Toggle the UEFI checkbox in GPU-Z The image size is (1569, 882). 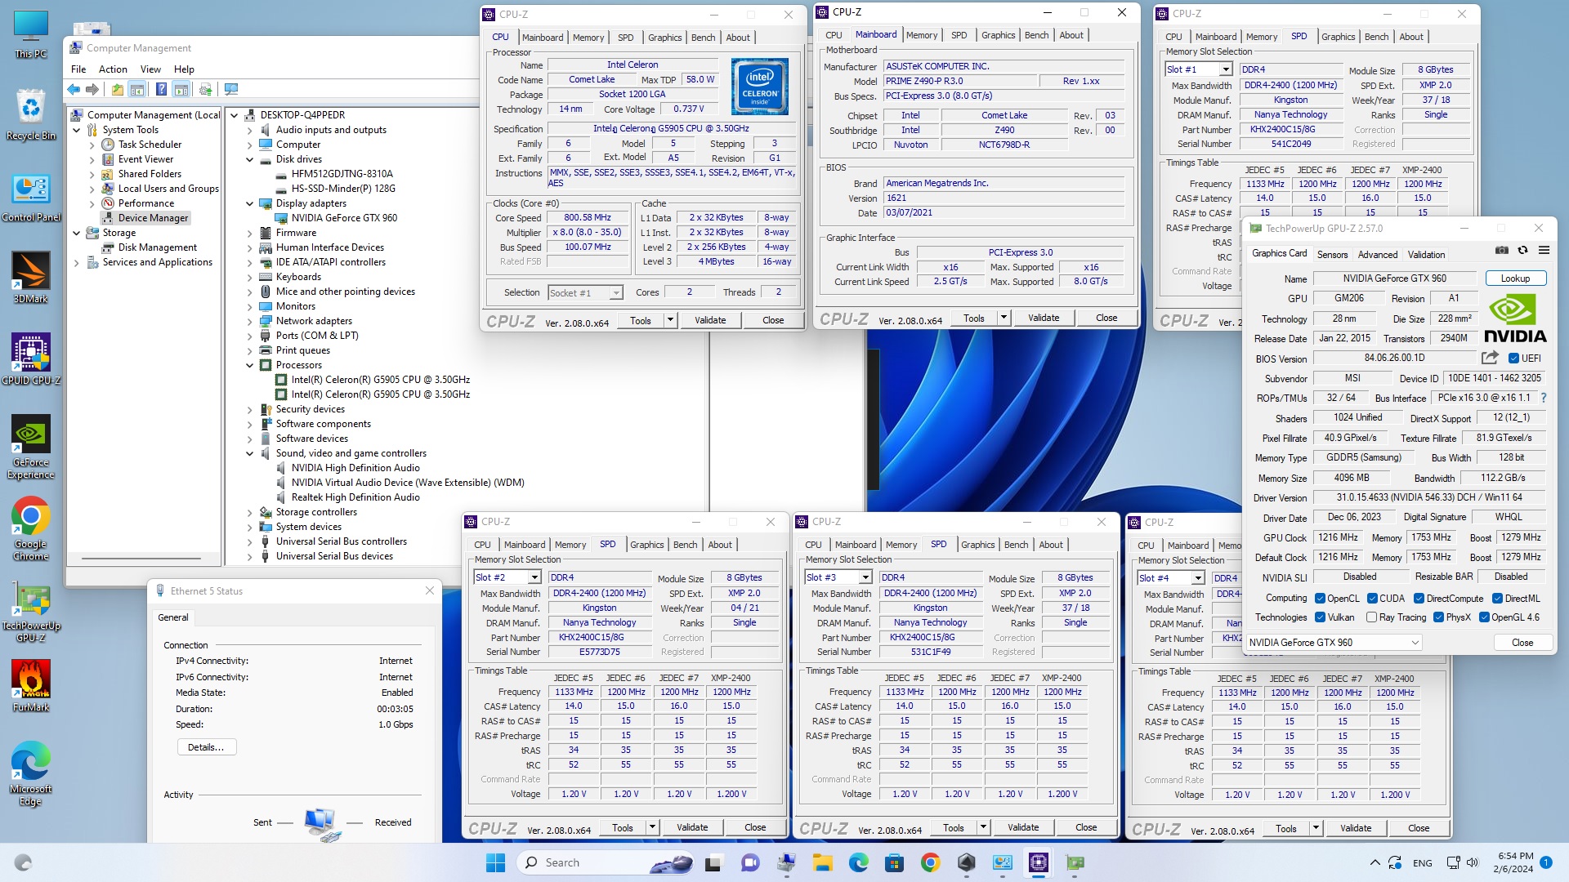pos(1513,358)
